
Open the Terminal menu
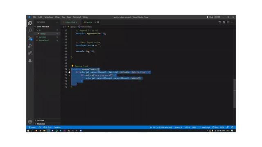tap(77, 17)
